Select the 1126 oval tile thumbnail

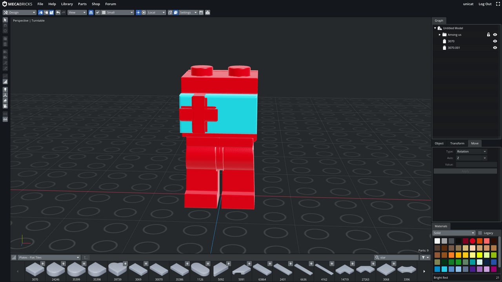coord(200,269)
